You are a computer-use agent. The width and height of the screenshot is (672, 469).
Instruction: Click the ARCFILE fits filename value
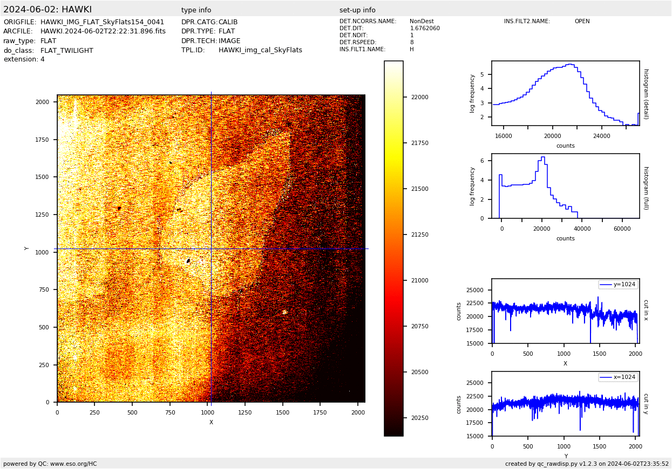(x=103, y=31)
